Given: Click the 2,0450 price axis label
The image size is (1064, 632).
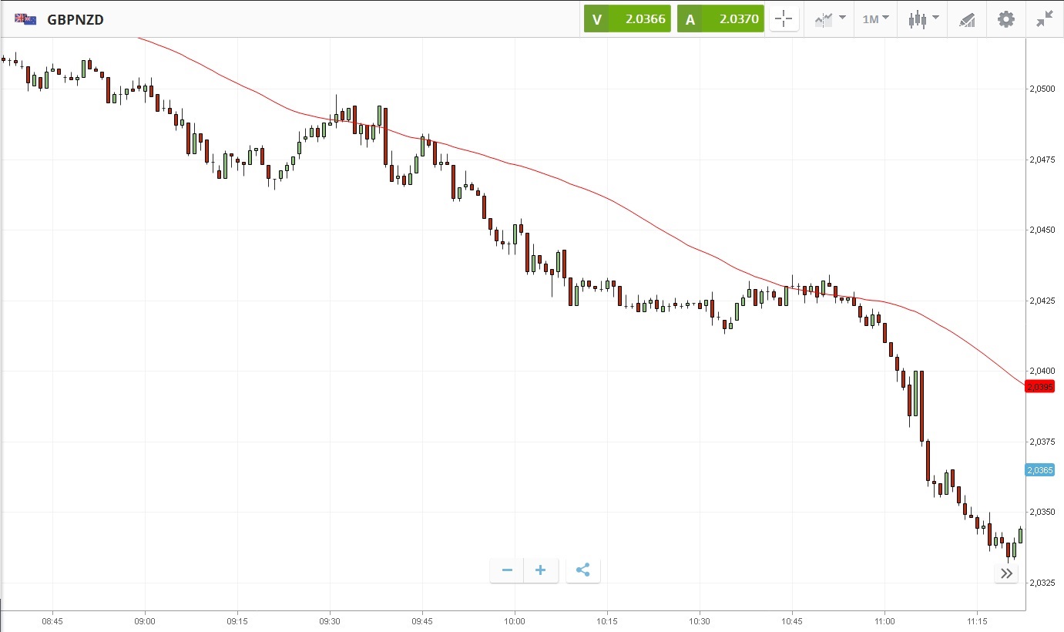Looking at the screenshot, I should (1044, 230).
